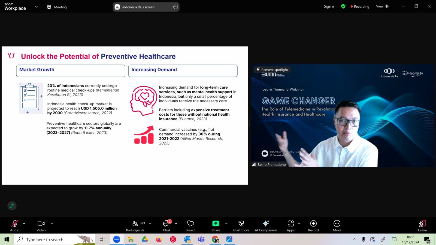Expand share options caret
Screen dimensions: 436x245
point(226,223)
